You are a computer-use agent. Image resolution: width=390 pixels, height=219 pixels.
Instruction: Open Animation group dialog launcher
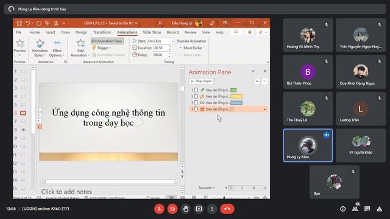tap(65, 62)
